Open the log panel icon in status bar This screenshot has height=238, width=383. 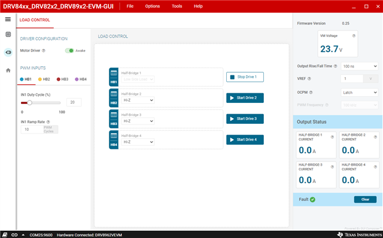pos(5,235)
